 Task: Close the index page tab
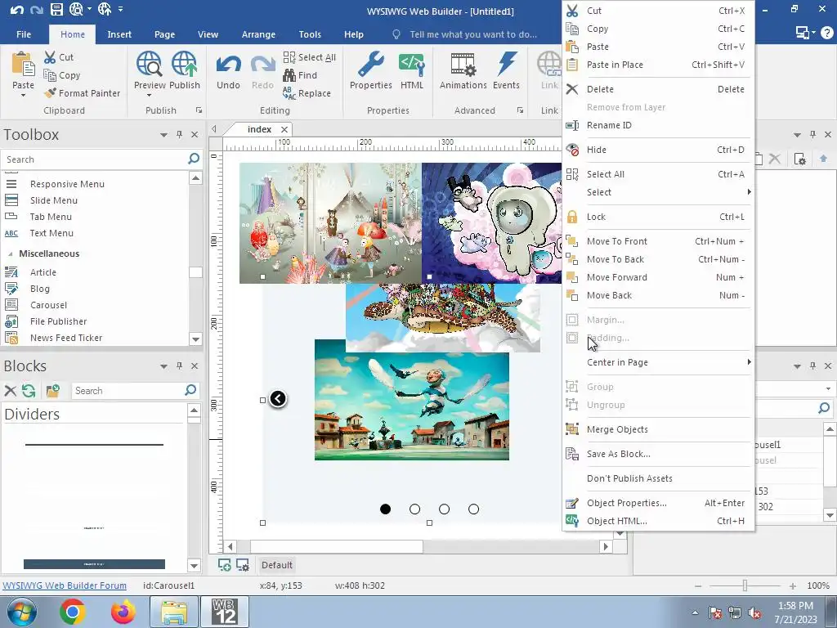[284, 129]
